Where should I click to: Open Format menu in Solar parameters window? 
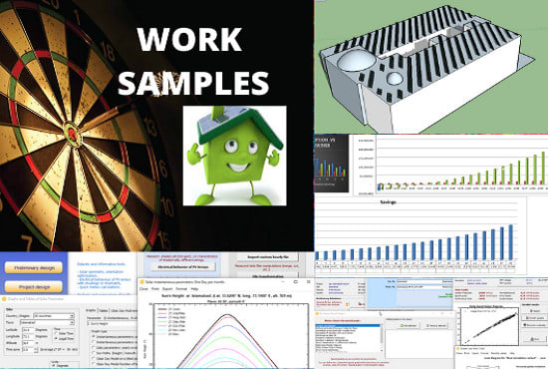click(181, 289)
